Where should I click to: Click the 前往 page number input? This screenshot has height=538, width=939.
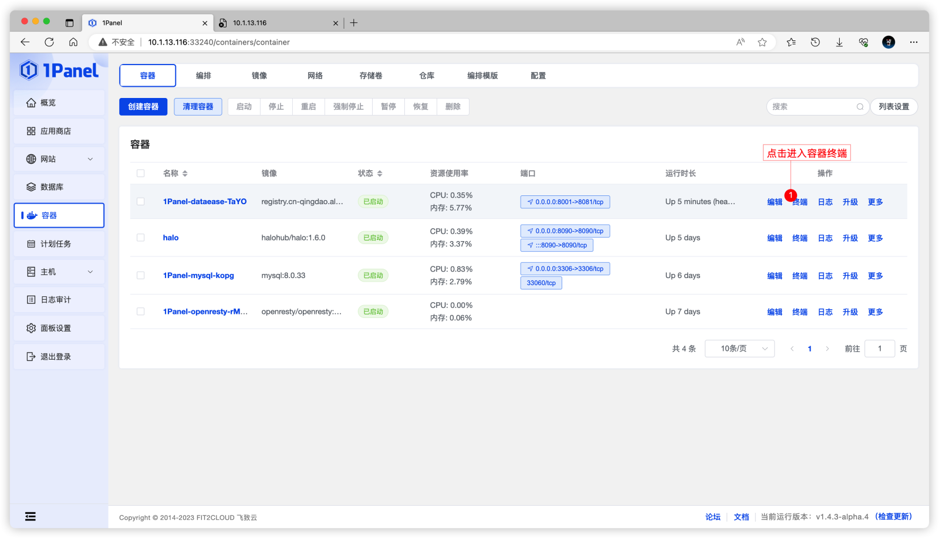(x=880, y=349)
